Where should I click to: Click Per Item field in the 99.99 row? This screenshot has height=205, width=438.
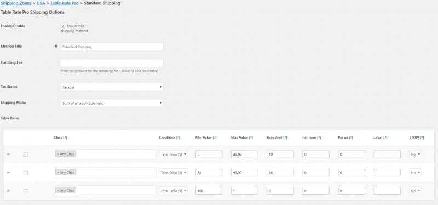click(x=316, y=173)
